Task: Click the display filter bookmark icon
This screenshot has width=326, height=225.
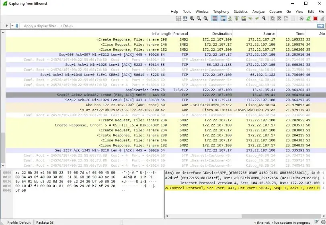Action: tap(16, 26)
